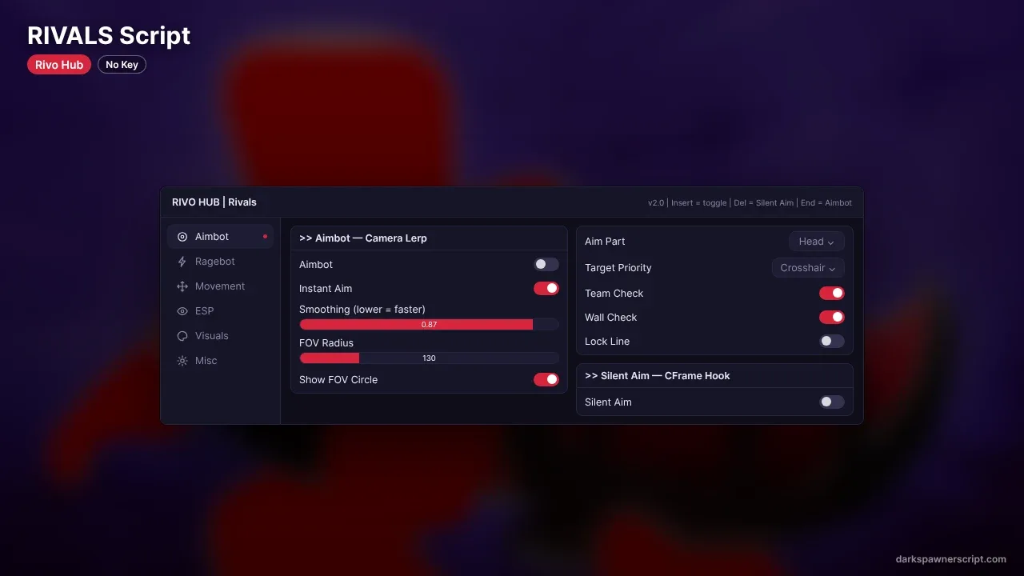Enable the Aimbot toggle switch

click(546, 264)
